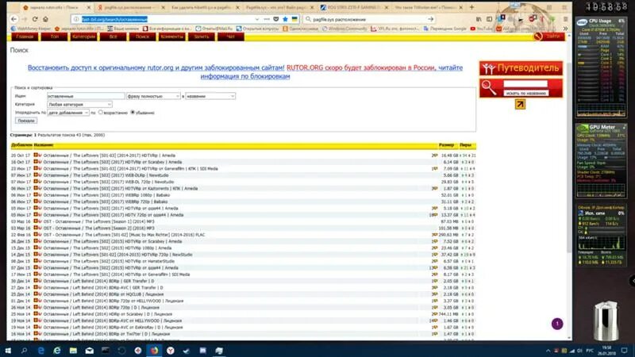
Task: Toggle the Firefox sidebar icon
Action: [x=489, y=19]
